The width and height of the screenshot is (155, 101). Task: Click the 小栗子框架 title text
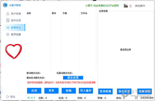pyautogui.click(x=15, y=5)
